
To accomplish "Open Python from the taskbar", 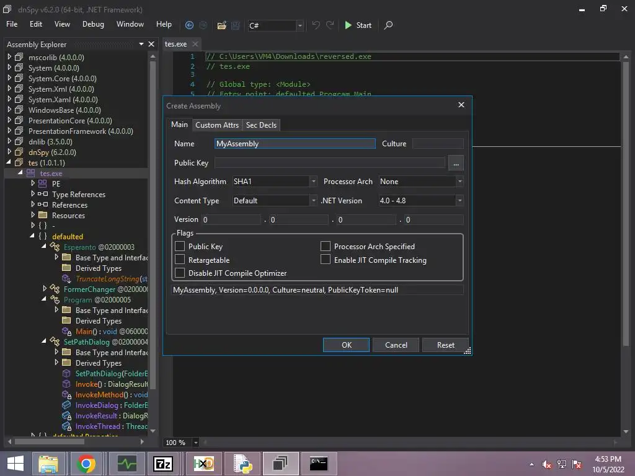I will 243,464.
